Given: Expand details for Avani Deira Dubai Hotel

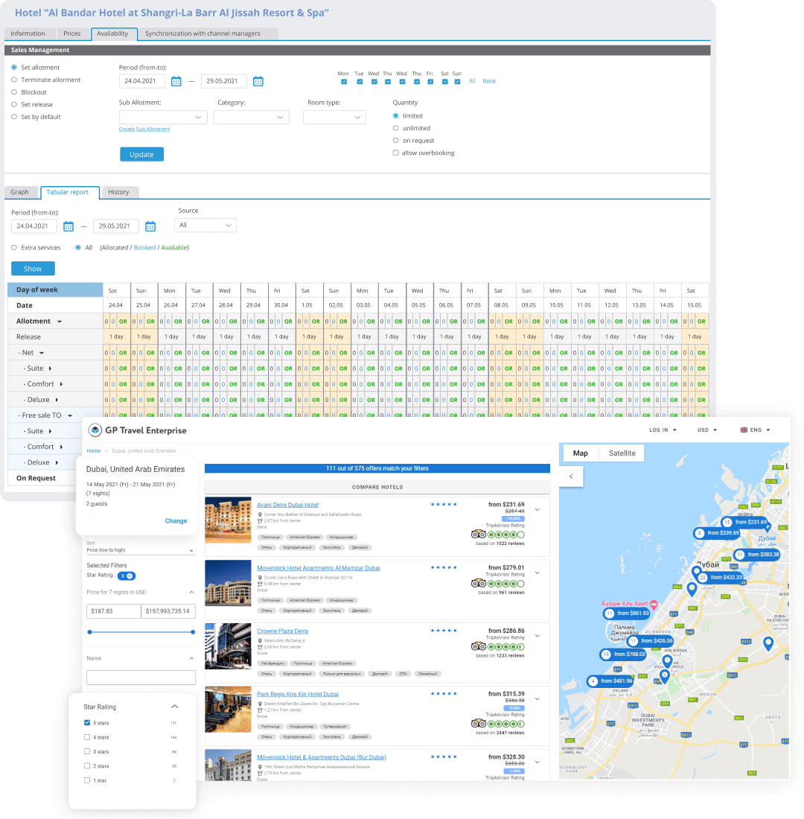Looking at the screenshot, I should point(537,510).
